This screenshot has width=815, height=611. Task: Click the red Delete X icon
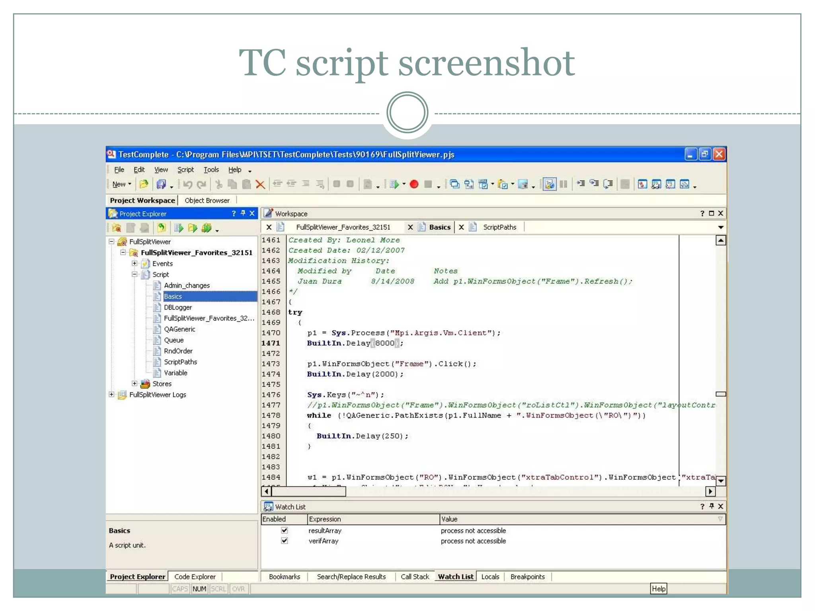(x=260, y=184)
